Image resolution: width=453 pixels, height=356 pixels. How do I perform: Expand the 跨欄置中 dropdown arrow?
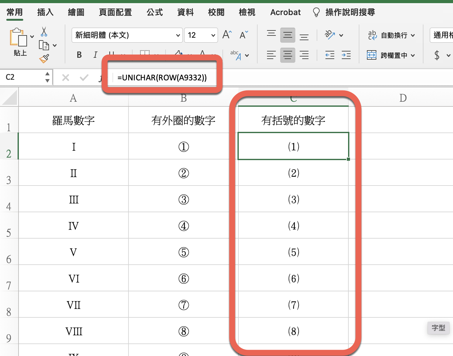[413, 55]
